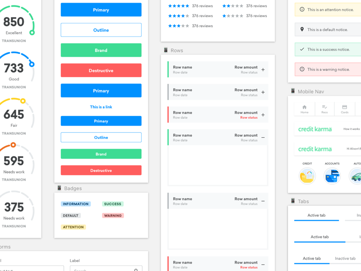Click blue gauge knob on the 733 score
This screenshot has width=361, height=271.
pos(32,64)
